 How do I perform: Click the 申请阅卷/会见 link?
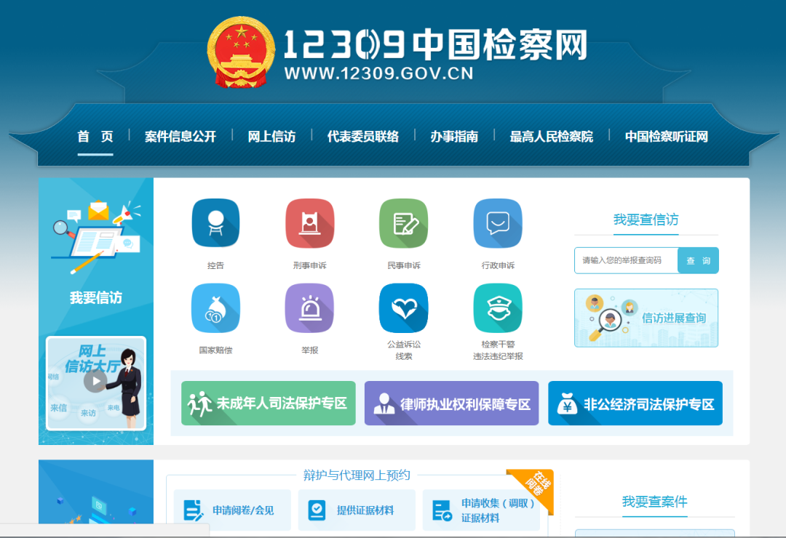pyautogui.click(x=232, y=510)
